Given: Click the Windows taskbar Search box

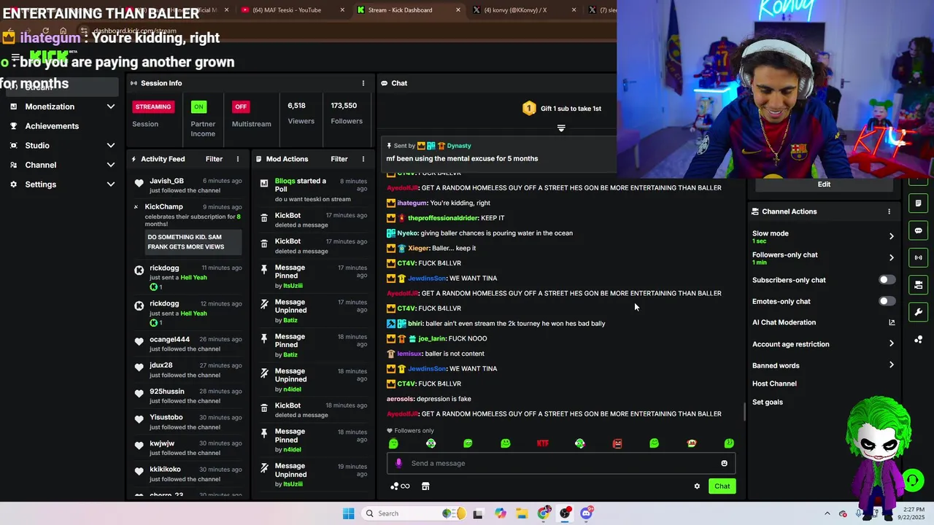Looking at the screenshot, I should click(x=414, y=513).
